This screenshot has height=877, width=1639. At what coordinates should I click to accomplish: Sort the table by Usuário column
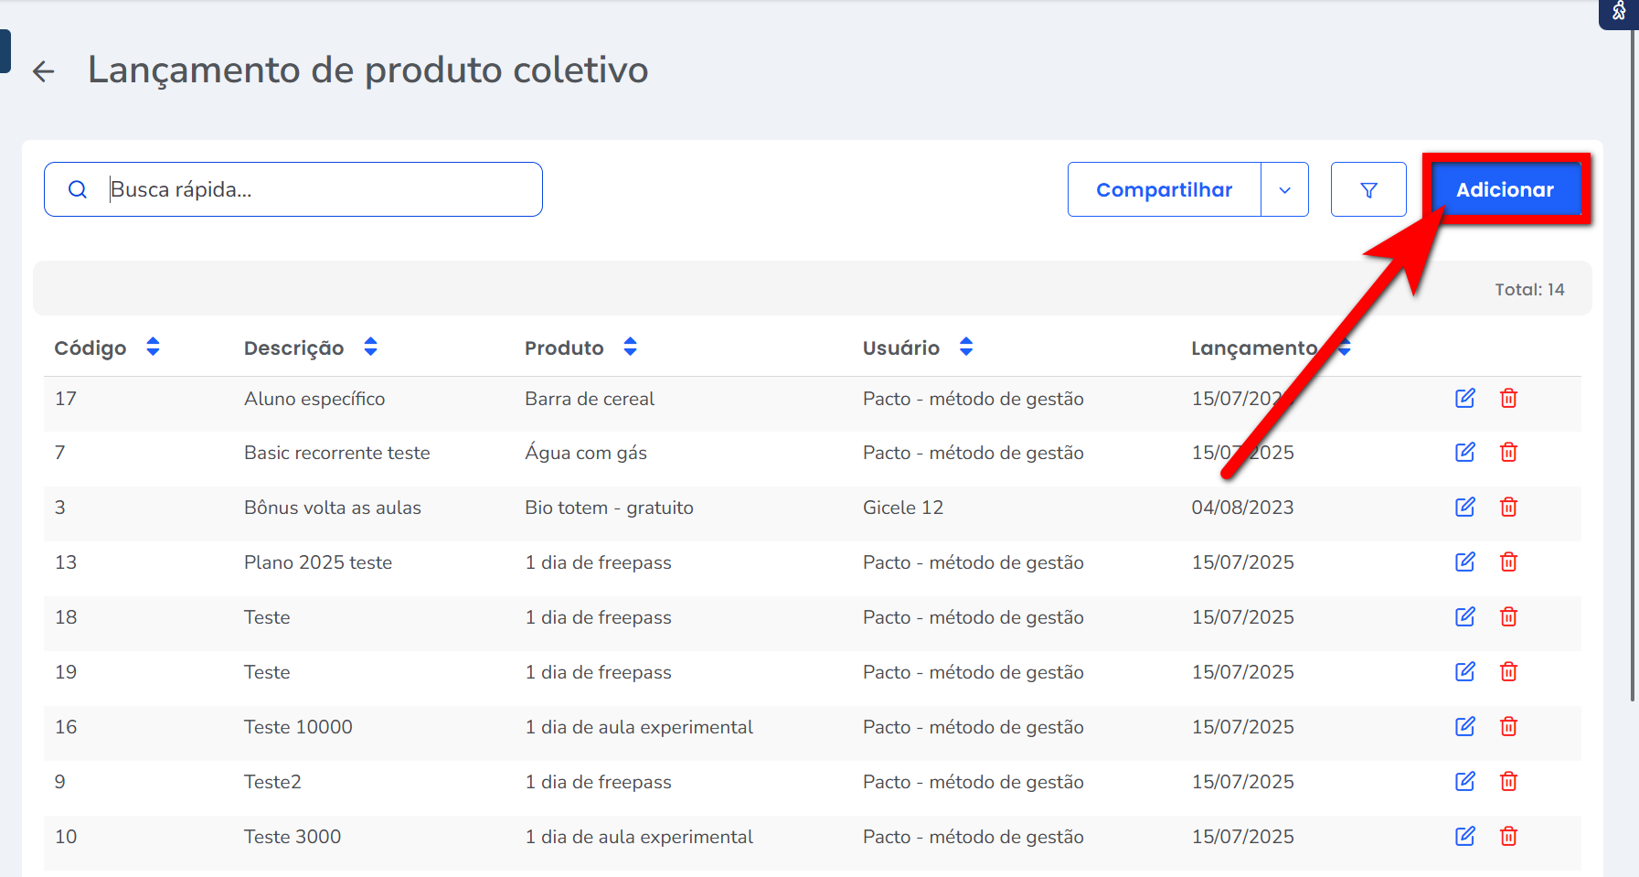coord(966,348)
